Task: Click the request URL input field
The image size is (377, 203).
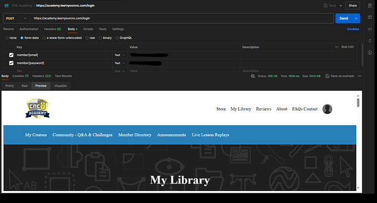Action: tap(182, 19)
